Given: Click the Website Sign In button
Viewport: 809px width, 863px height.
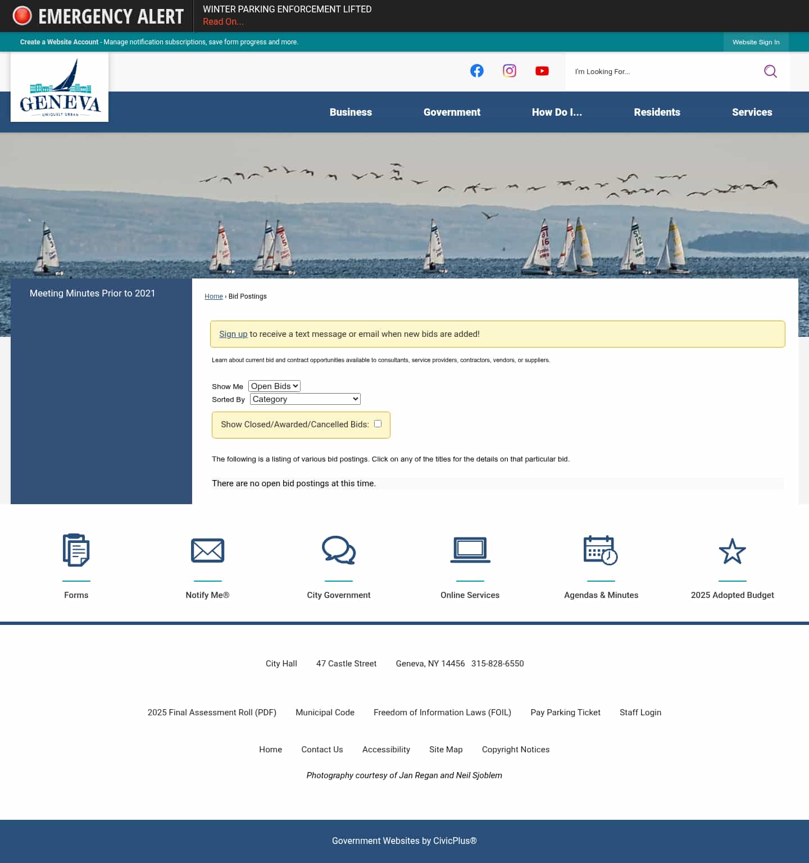Looking at the screenshot, I should 755,42.
